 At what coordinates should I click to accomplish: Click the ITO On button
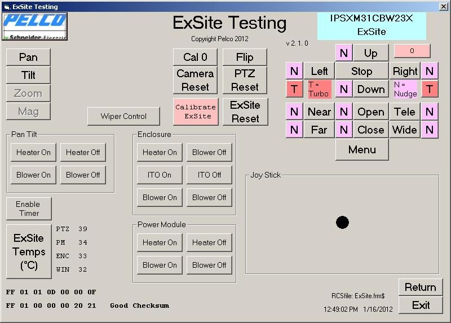coord(160,175)
